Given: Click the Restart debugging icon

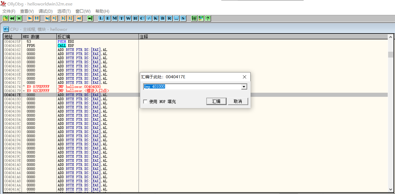Looking at the screenshot, I should tap(12, 18).
